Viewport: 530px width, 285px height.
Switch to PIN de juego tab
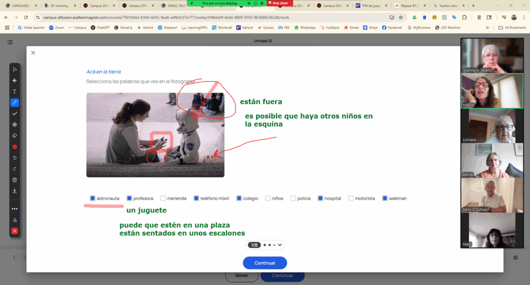(x=371, y=6)
